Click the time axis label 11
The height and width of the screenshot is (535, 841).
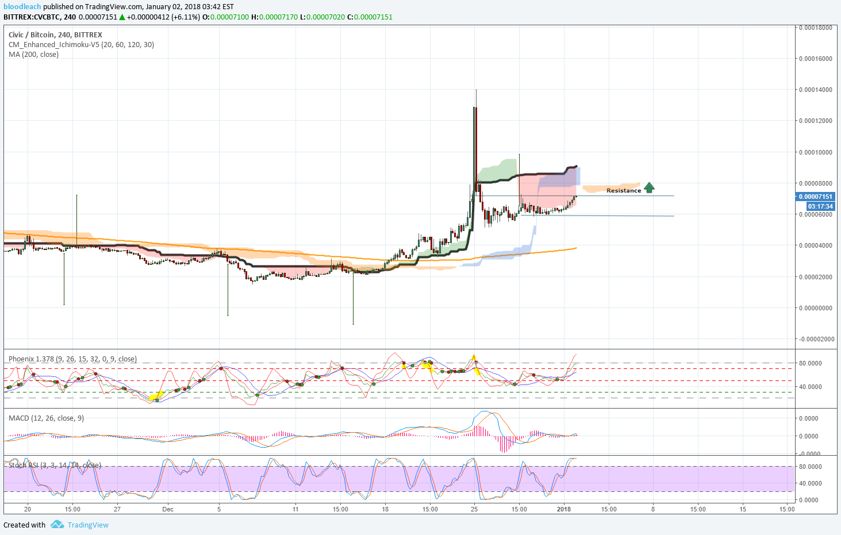click(x=295, y=509)
